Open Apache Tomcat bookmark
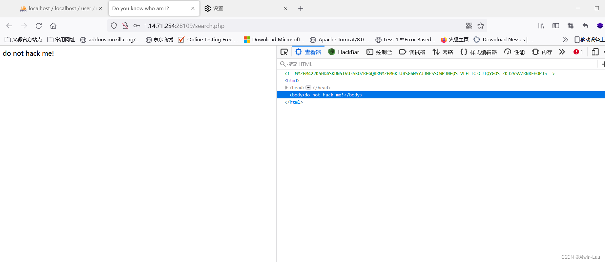 coord(340,40)
